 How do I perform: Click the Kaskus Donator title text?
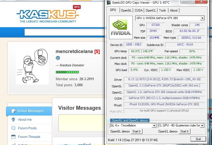coord(70,65)
